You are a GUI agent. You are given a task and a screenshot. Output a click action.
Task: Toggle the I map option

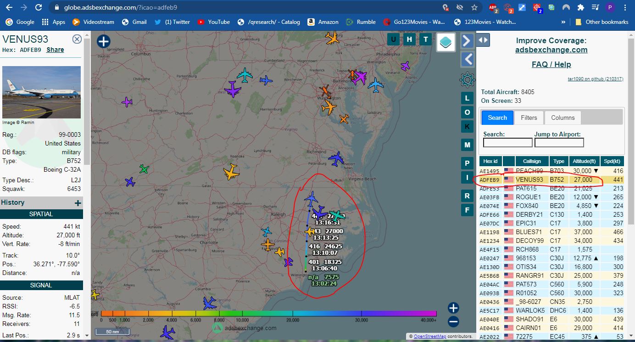click(x=467, y=178)
